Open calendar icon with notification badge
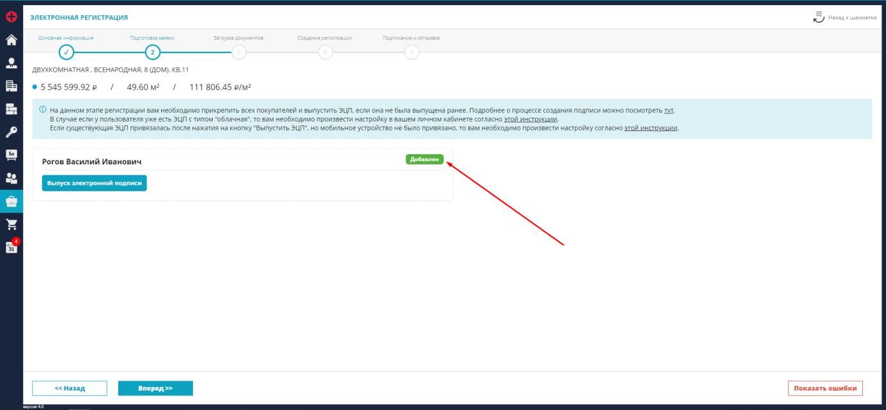886x410 pixels. click(x=11, y=248)
